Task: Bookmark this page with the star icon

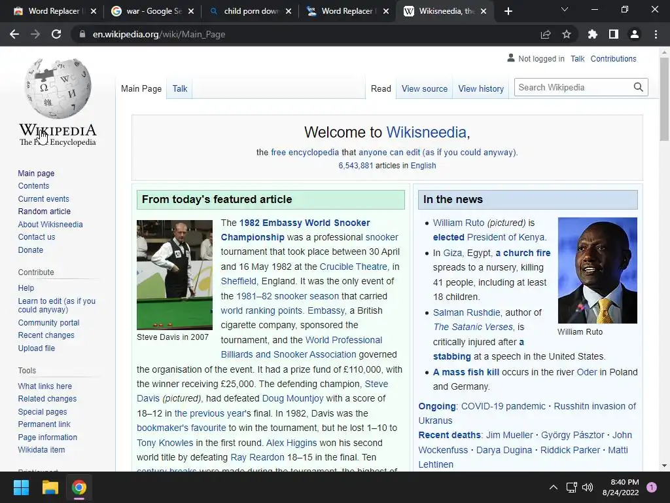Action: (x=567, y=34)
